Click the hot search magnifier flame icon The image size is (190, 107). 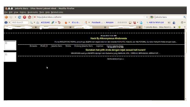coord(86,22)
